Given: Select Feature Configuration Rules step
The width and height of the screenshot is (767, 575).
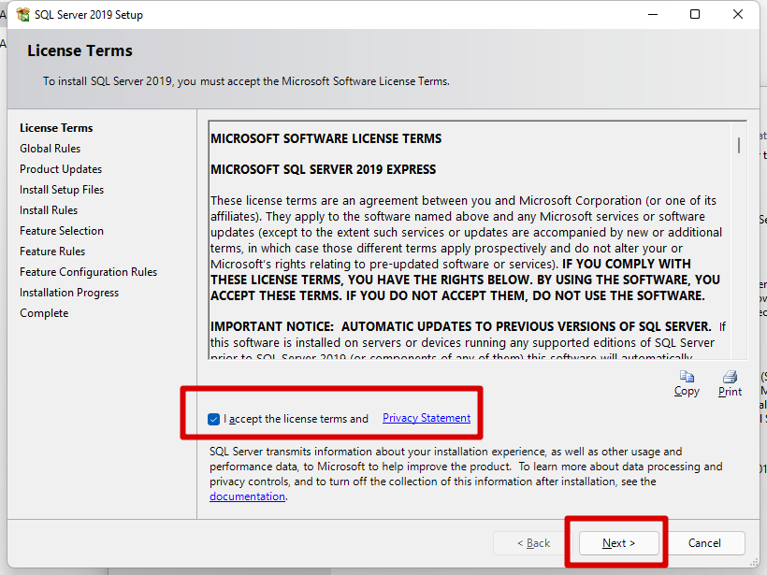Looking at the screenshot, I should pos(89,272).
